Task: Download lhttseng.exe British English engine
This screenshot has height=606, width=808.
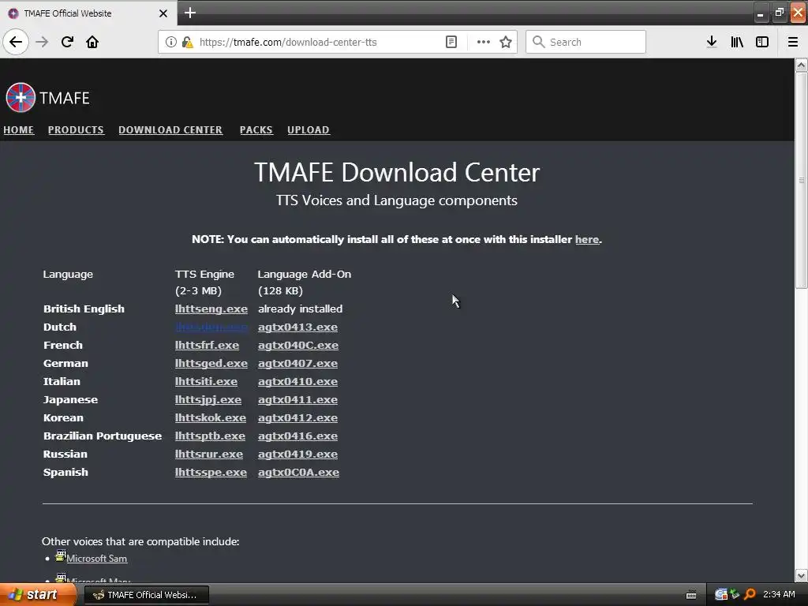Action: point(211,309)
